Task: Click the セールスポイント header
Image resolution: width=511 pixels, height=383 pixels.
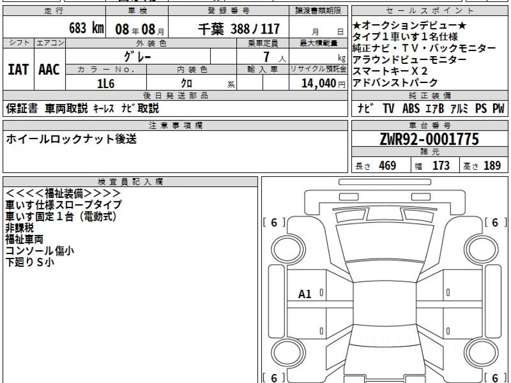Action: click(430, 11)
